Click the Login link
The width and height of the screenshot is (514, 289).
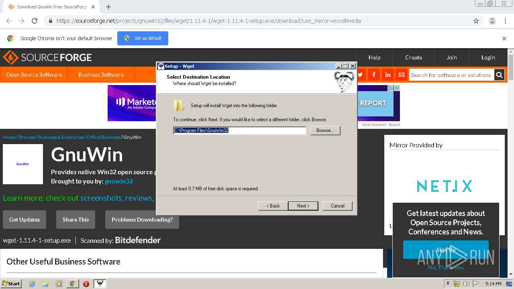click(488, 57)
